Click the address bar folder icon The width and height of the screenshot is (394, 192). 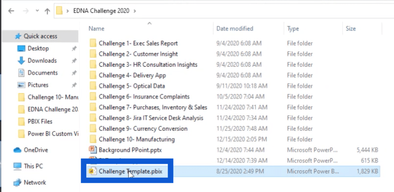(x=60, y=11)
